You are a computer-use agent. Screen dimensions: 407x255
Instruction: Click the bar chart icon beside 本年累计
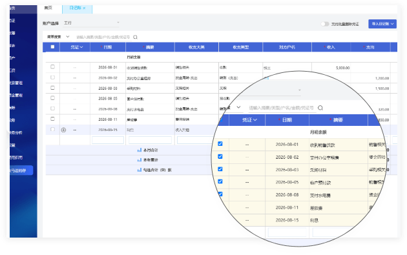(140, 160)
